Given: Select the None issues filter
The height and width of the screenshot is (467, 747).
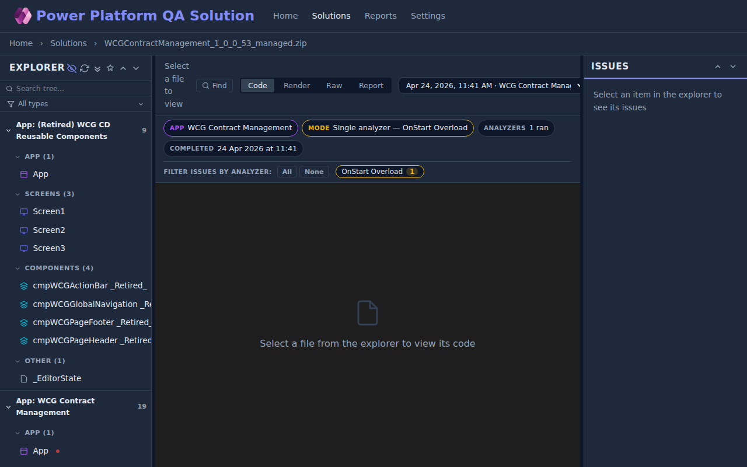Looking at the screenshot, I should click(x=314, y=172).
